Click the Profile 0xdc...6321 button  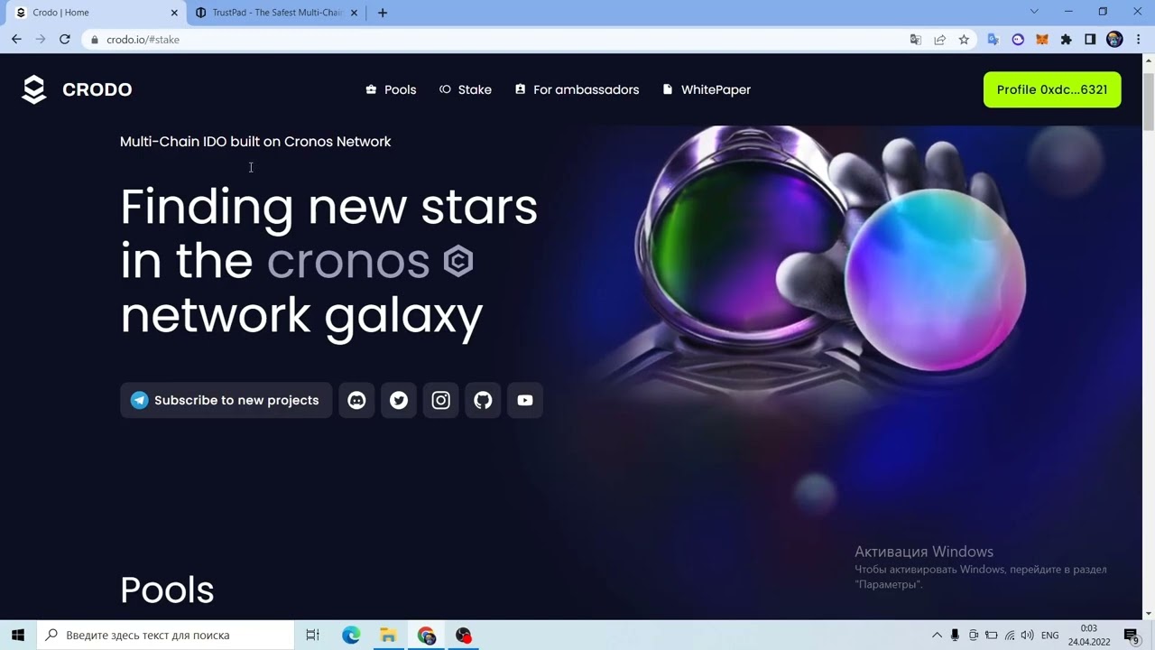click(x=1052, y=89)
